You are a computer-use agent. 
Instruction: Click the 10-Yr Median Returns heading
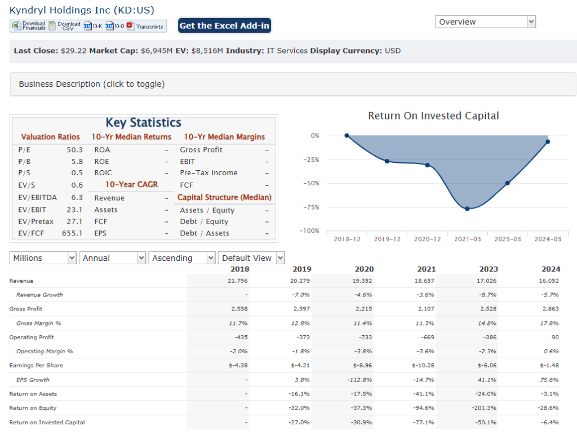coord(131,137)
